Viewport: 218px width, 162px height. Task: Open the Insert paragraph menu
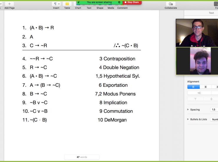(56, 4)
